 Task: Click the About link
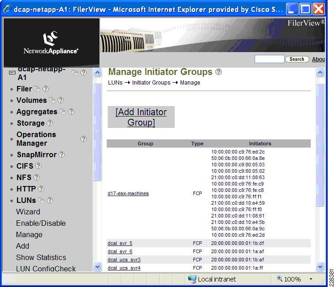pyautogui.click(x=318, y=59)
